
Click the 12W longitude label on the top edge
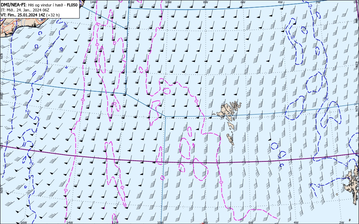click(131, 2)
